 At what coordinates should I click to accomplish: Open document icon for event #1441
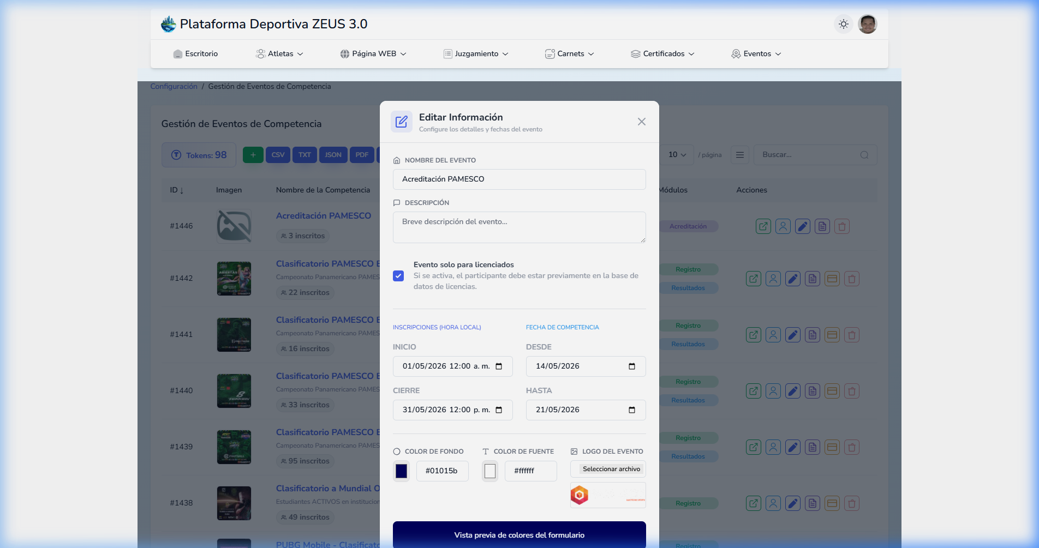tap(813, 335)
